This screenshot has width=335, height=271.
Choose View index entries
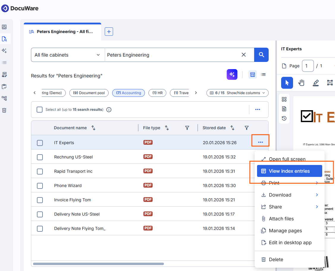(x=289, y=171)
